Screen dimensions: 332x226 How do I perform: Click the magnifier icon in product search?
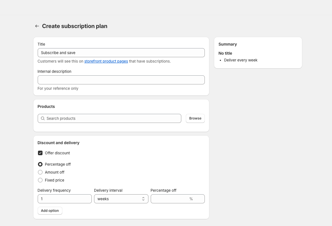point(43,118)
